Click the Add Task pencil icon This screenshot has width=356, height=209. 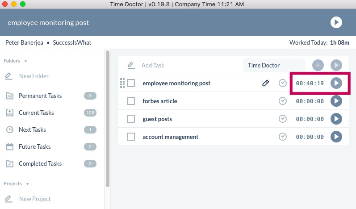click(131, 65)
